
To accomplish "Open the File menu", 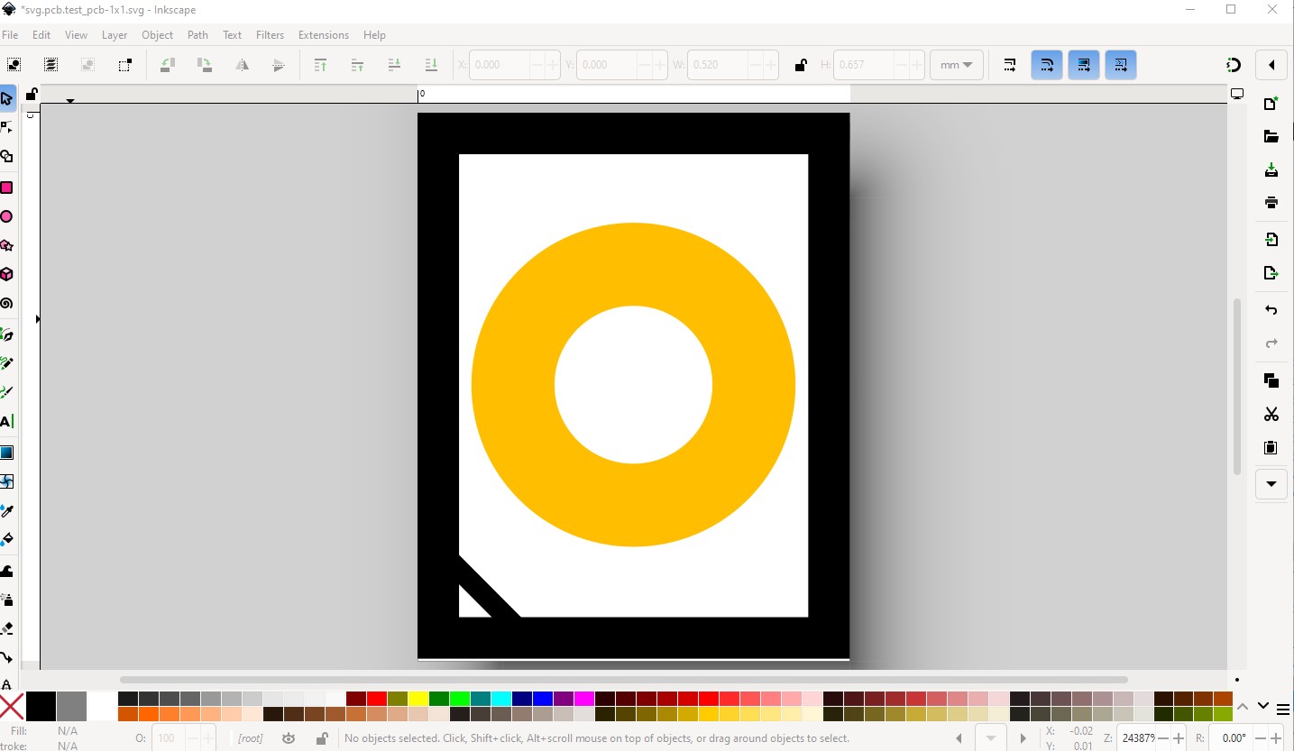I will (10, 35).
